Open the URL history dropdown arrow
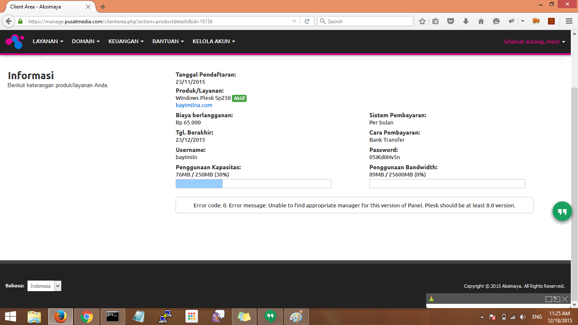 [295, 21]
